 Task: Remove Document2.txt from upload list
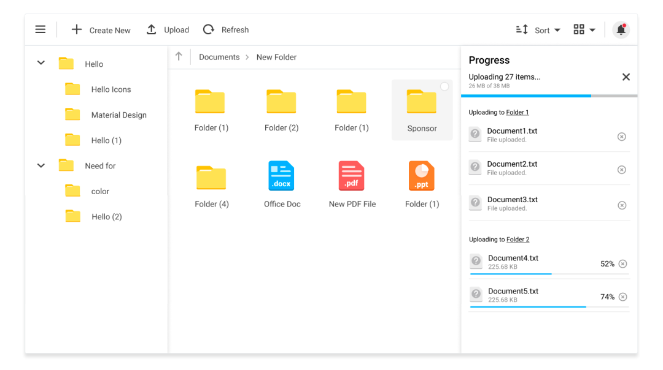click(x=621, y=170)
